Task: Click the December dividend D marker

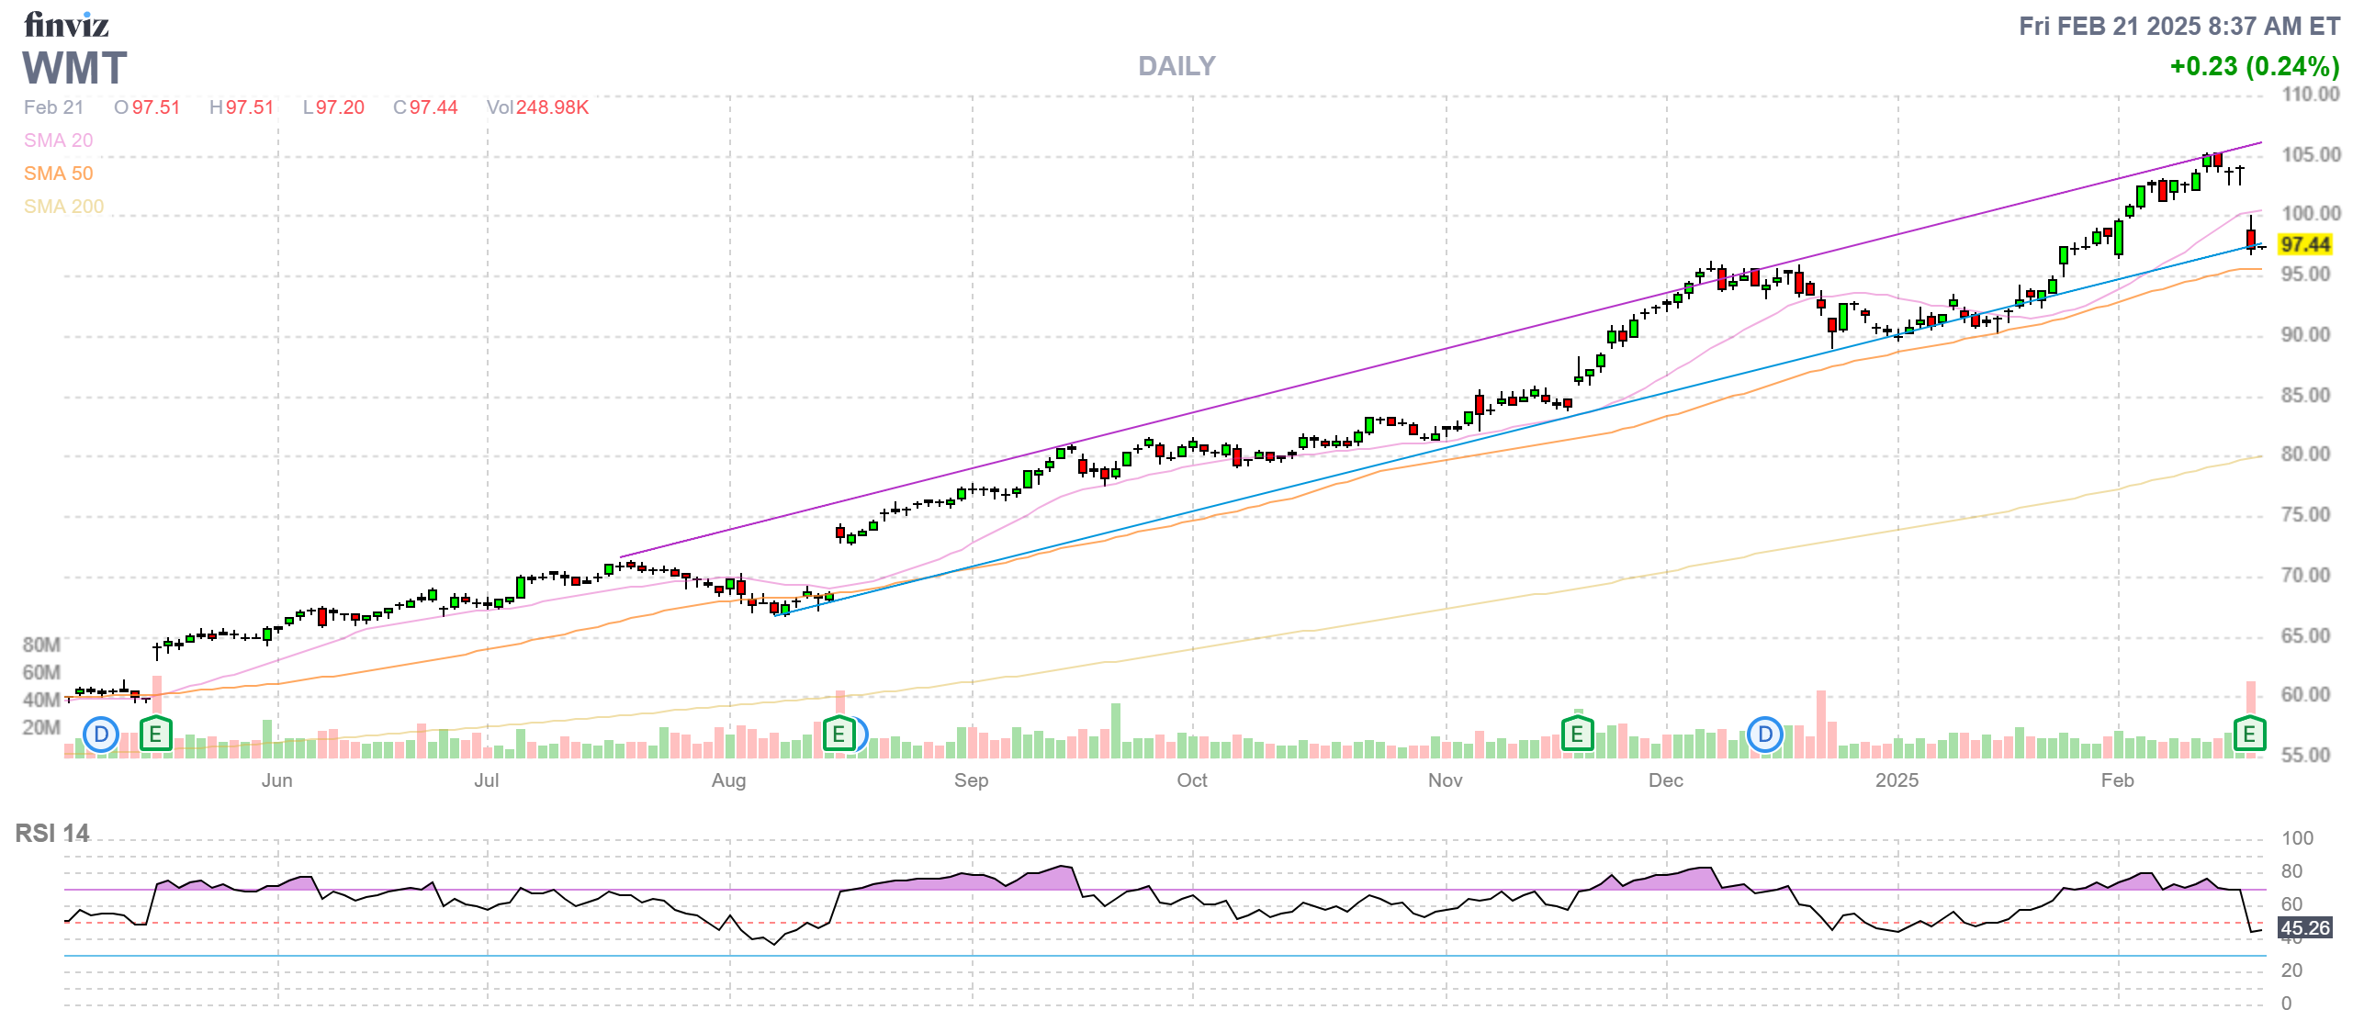Action: 1764,735
